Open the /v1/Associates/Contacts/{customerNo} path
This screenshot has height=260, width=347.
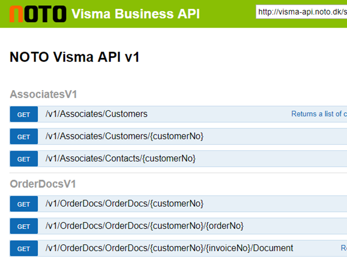(x=121, y=159)
